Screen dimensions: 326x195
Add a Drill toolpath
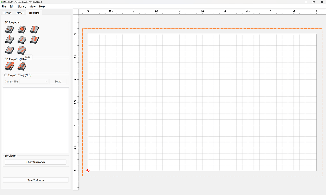coord(9,40)
